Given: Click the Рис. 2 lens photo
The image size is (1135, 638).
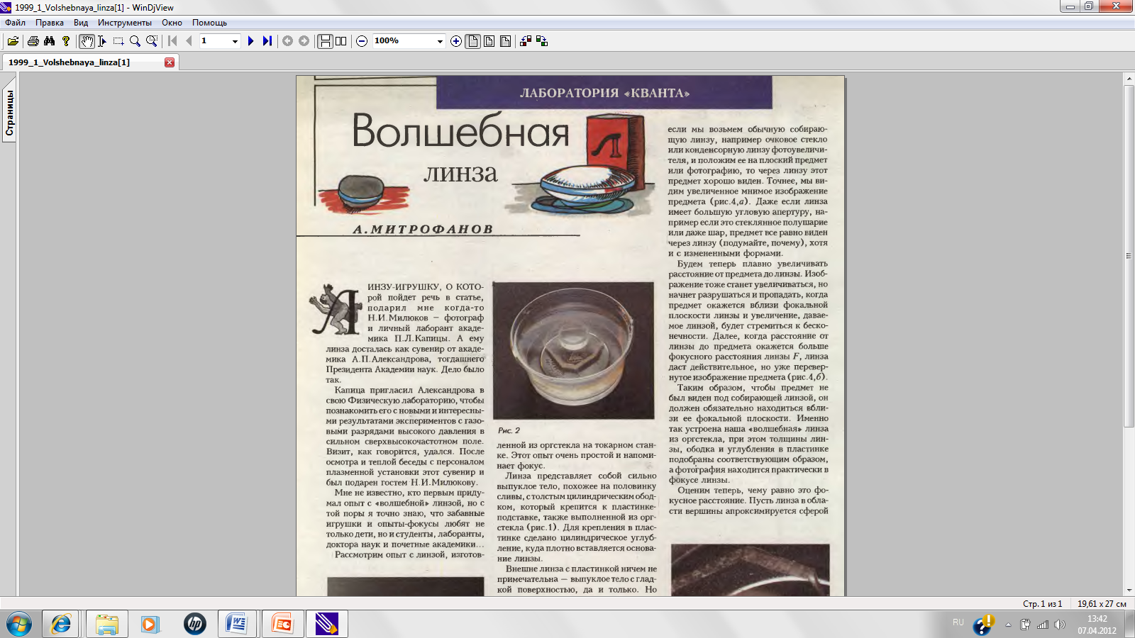Looking at the screenshot, I should pyautogui.click(x=573, y=350).
